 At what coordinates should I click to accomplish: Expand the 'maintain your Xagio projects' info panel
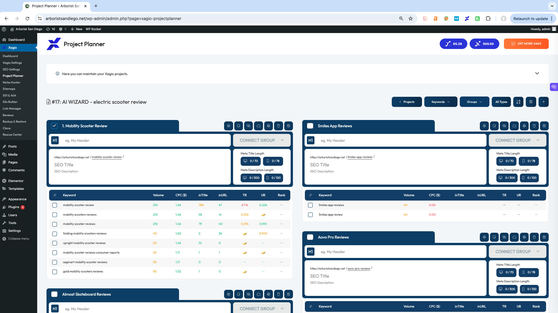537,74
